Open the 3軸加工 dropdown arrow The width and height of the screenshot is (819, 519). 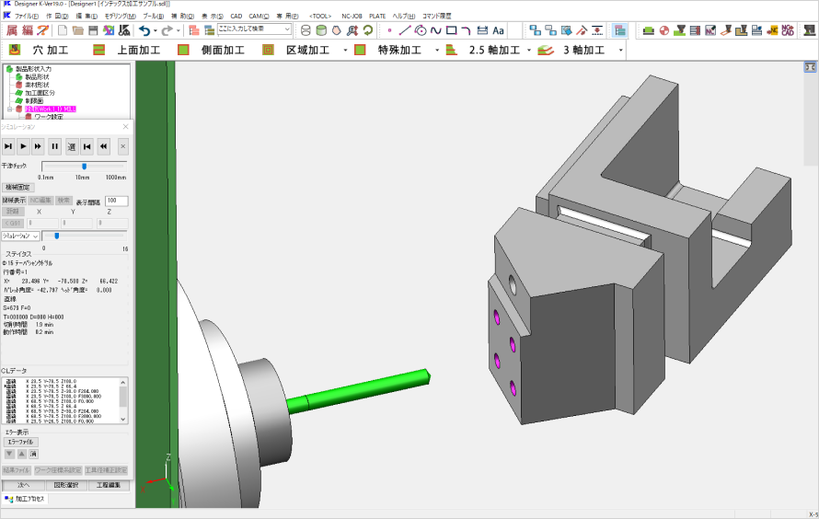click(x=621, y=50)
